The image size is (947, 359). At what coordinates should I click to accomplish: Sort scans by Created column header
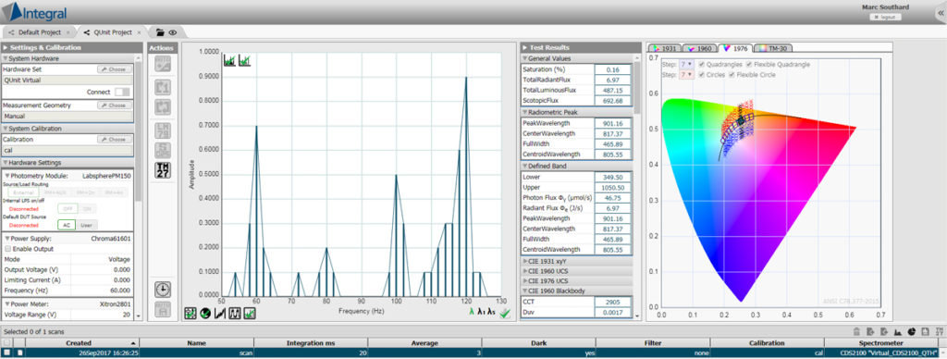point(79,342)
